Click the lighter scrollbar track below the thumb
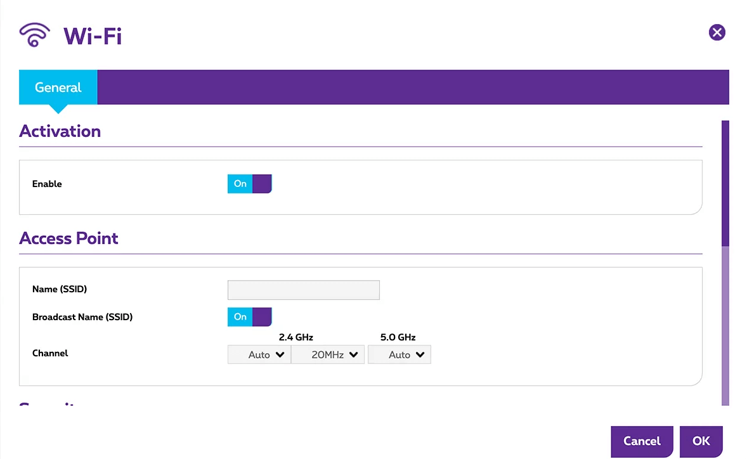The width and height of the screenshot is (747, 459). pos(725,323)
